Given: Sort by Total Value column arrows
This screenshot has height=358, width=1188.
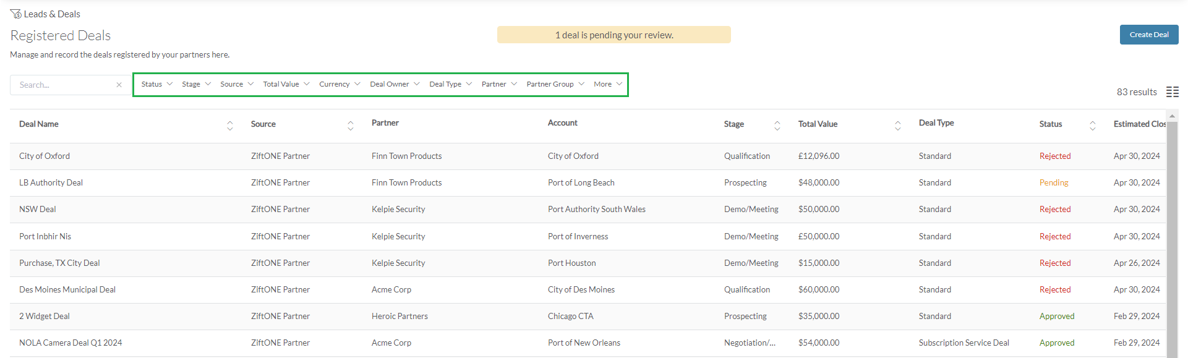Looking at the screenshot, I should (898, 126).
